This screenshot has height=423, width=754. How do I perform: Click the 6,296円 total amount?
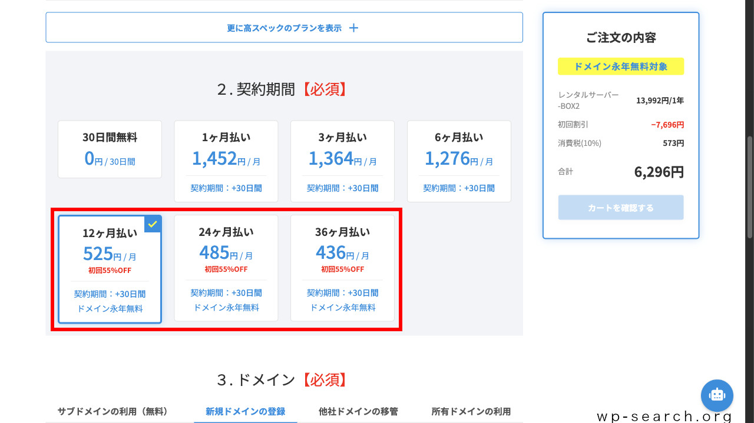tap(659, 172)
